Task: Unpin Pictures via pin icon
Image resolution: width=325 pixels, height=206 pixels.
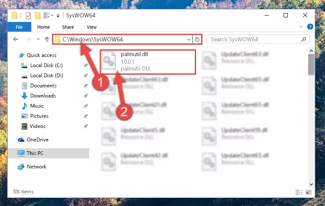Action: pyautogui.click(x=86, y=117)
